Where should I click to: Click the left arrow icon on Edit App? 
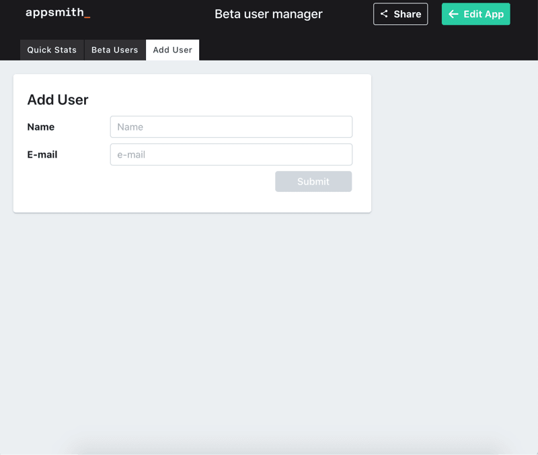[x=453, y=14]
